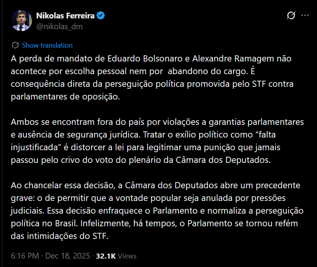Open Nikolas Ferreira's profile picture

[x=21, y=20]
